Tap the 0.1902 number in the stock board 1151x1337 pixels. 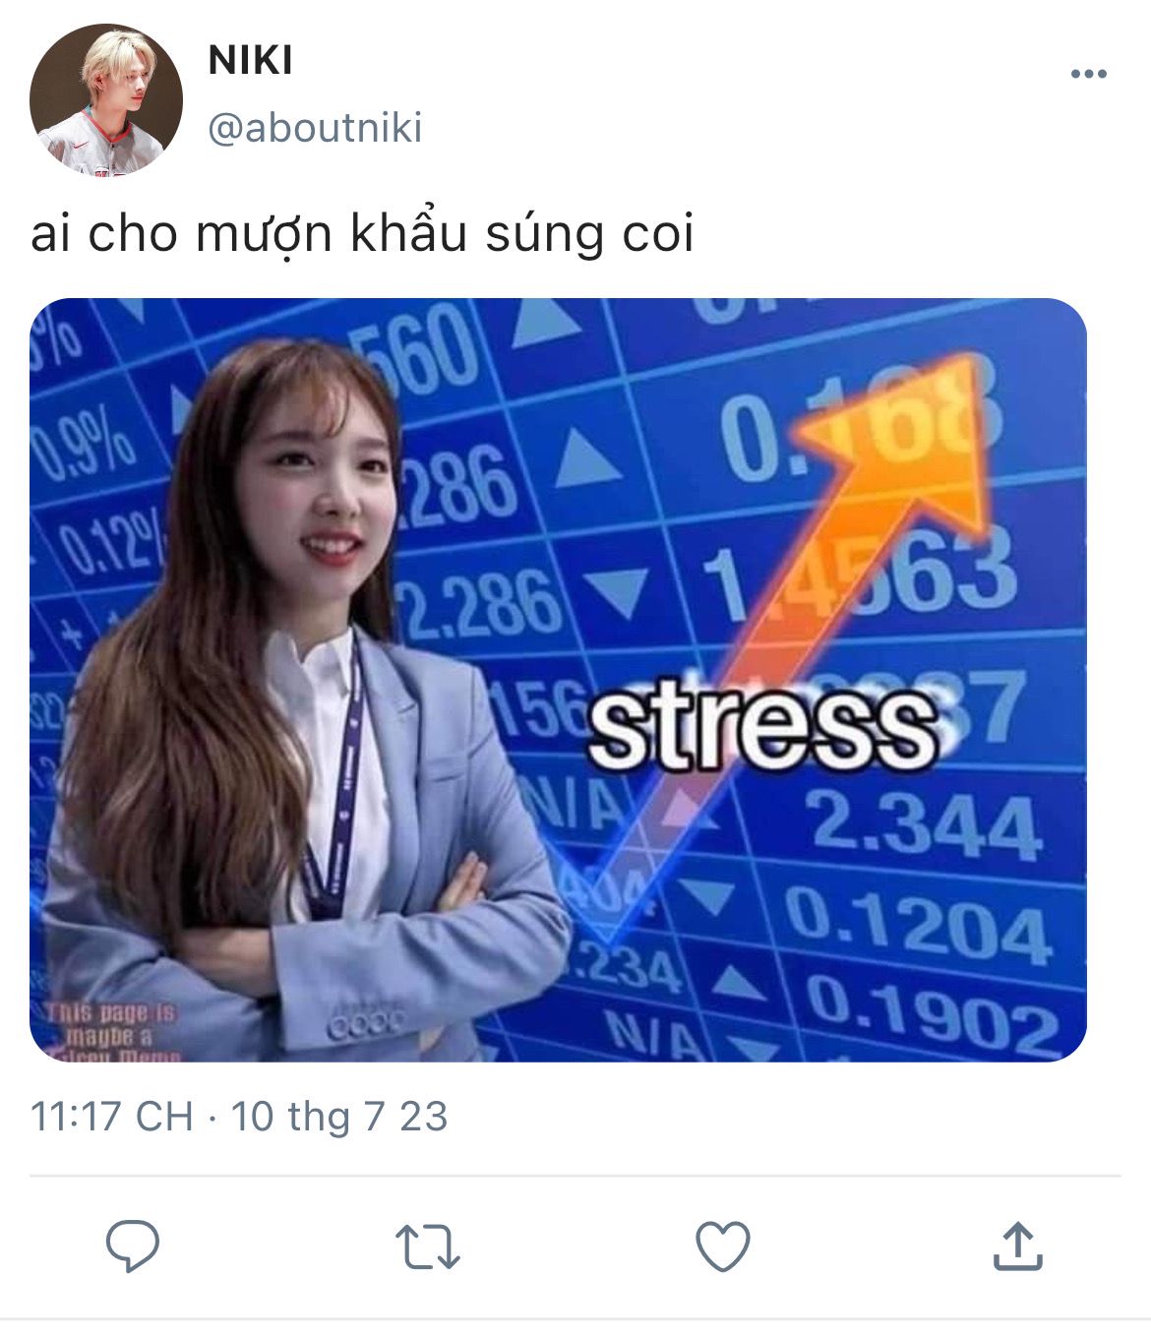pos(933,1013)
